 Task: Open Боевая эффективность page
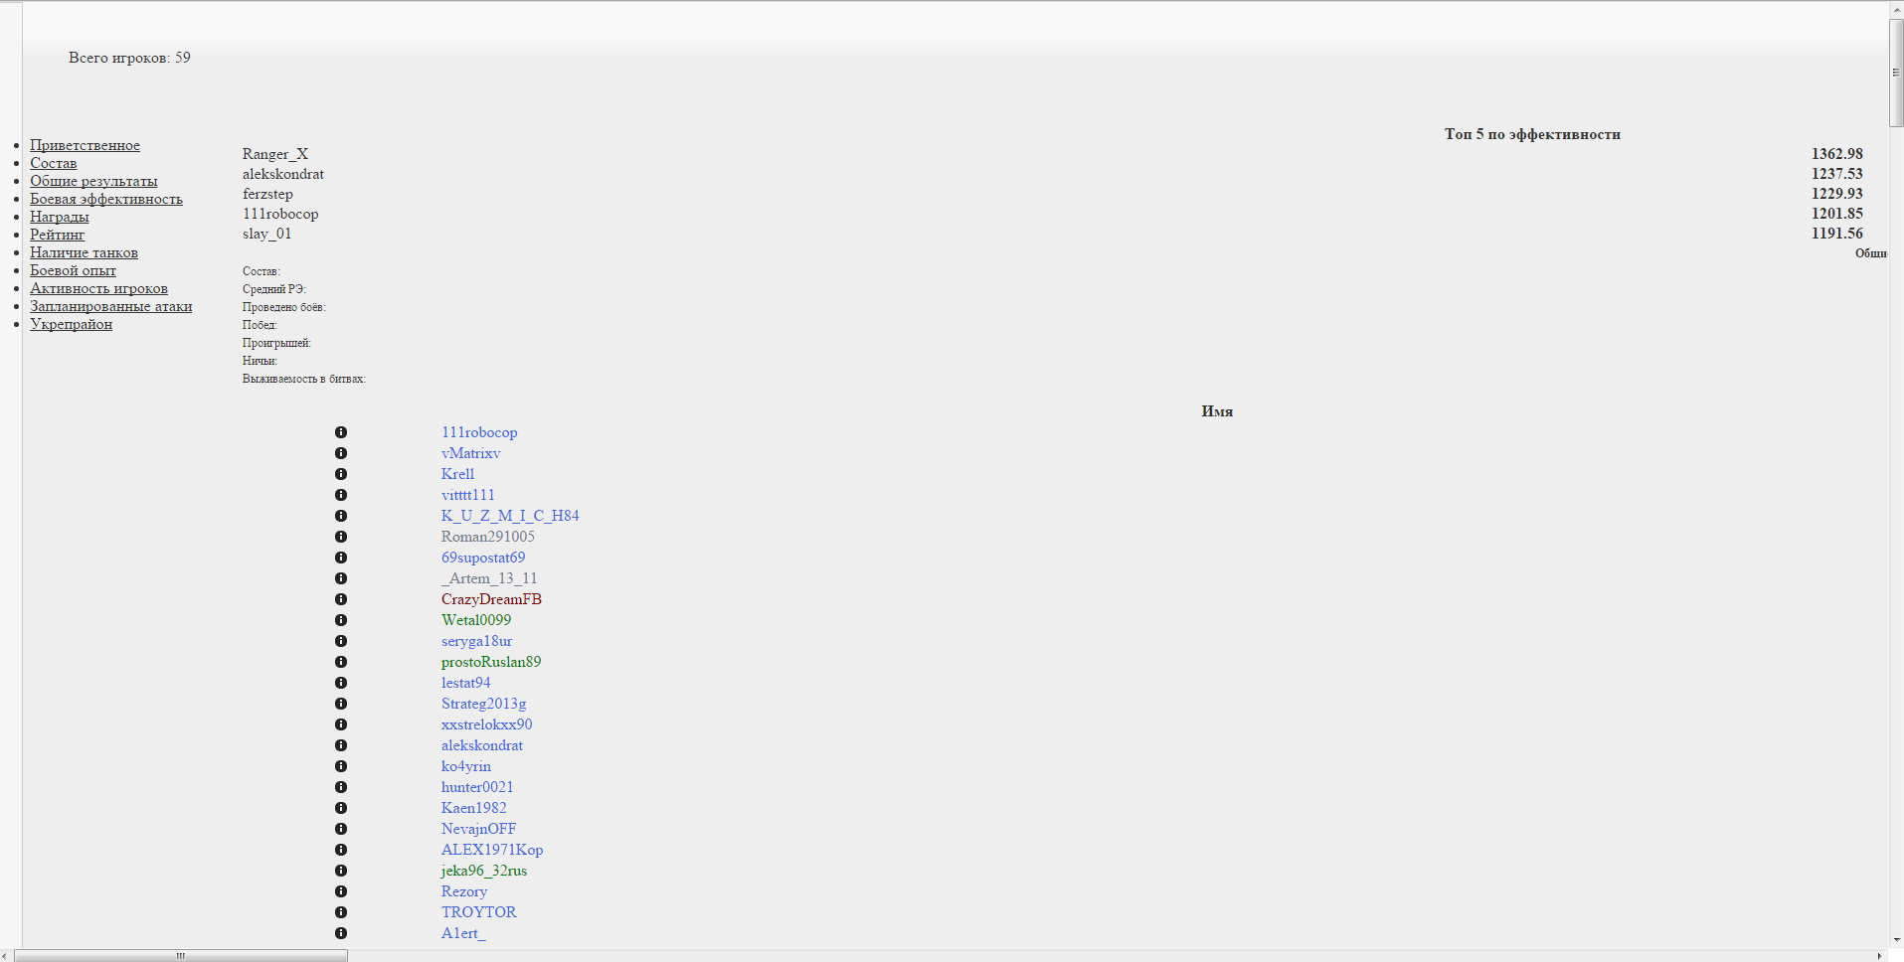point(105,199)
